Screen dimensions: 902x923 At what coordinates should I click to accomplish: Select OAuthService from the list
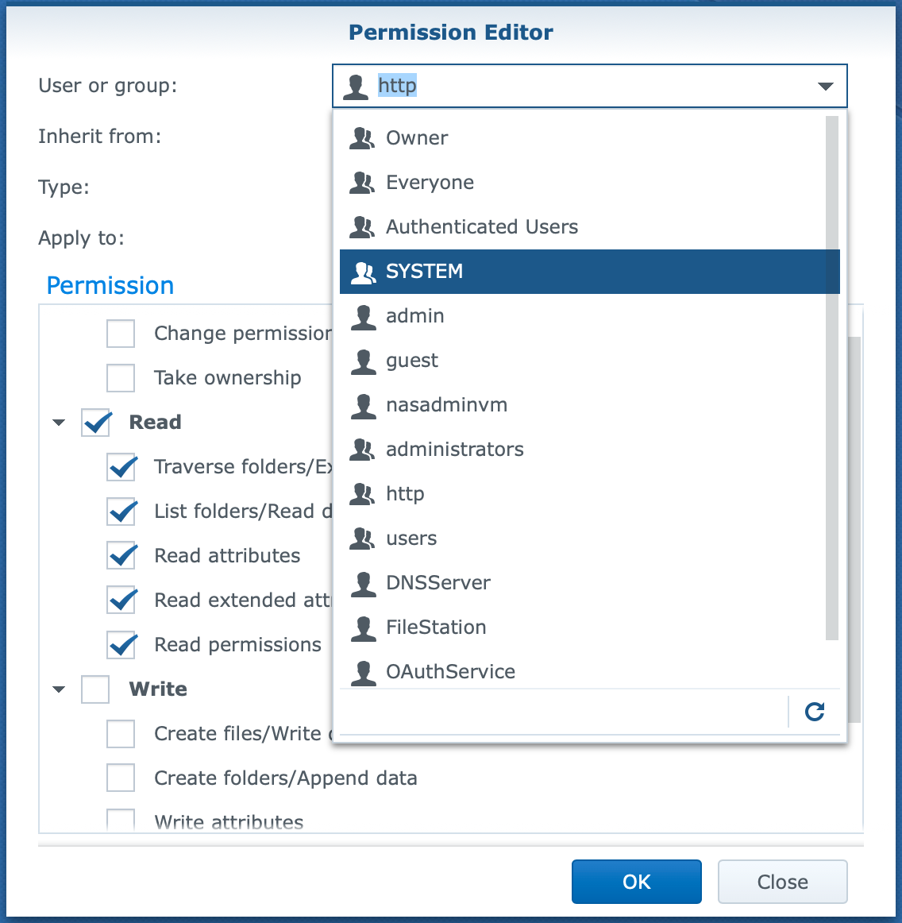pyautogui.click(x=590, y=670)
